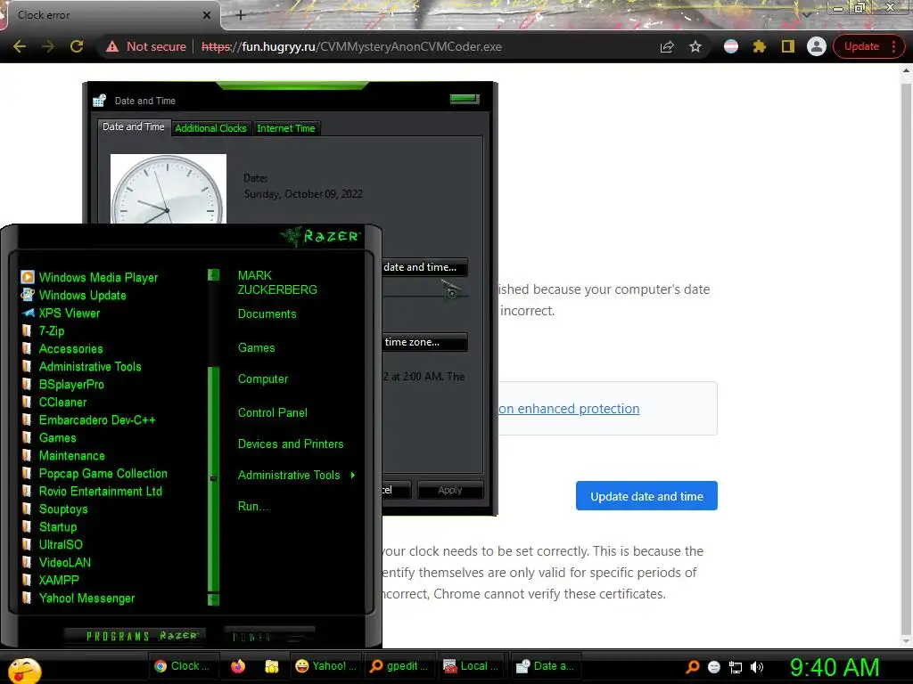Image resolution: width=913 pixels, height=684 pixels.
Task: Open XPS Viewer program
Action: click(61, 313)
